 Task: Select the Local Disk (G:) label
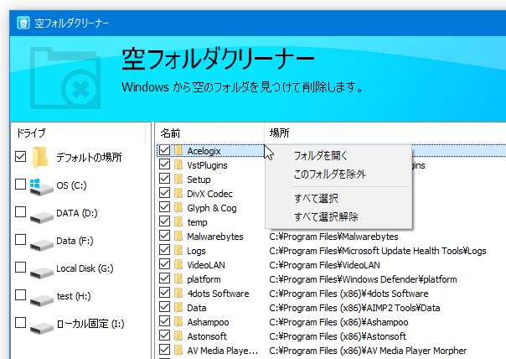85,268
